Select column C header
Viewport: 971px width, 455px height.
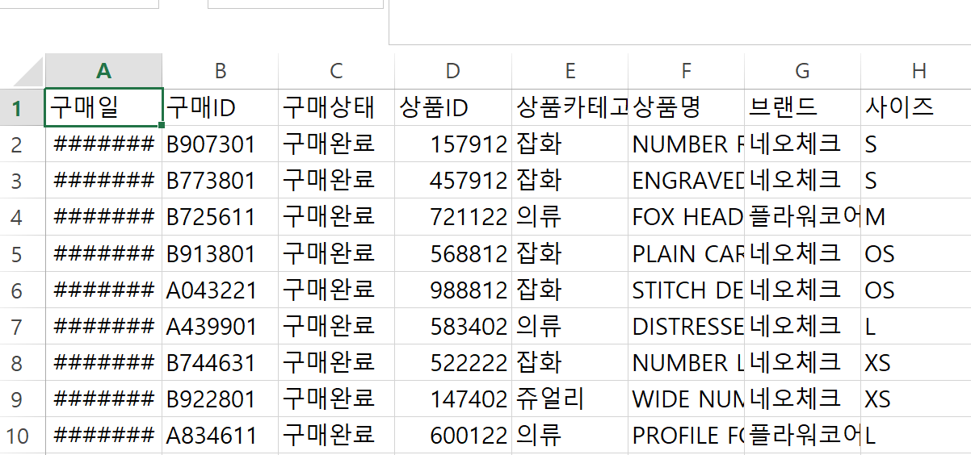337,71
